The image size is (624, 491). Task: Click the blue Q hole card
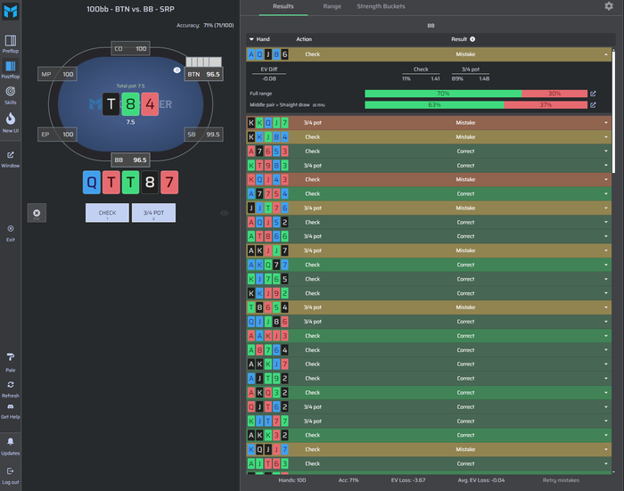coord(92,183)
